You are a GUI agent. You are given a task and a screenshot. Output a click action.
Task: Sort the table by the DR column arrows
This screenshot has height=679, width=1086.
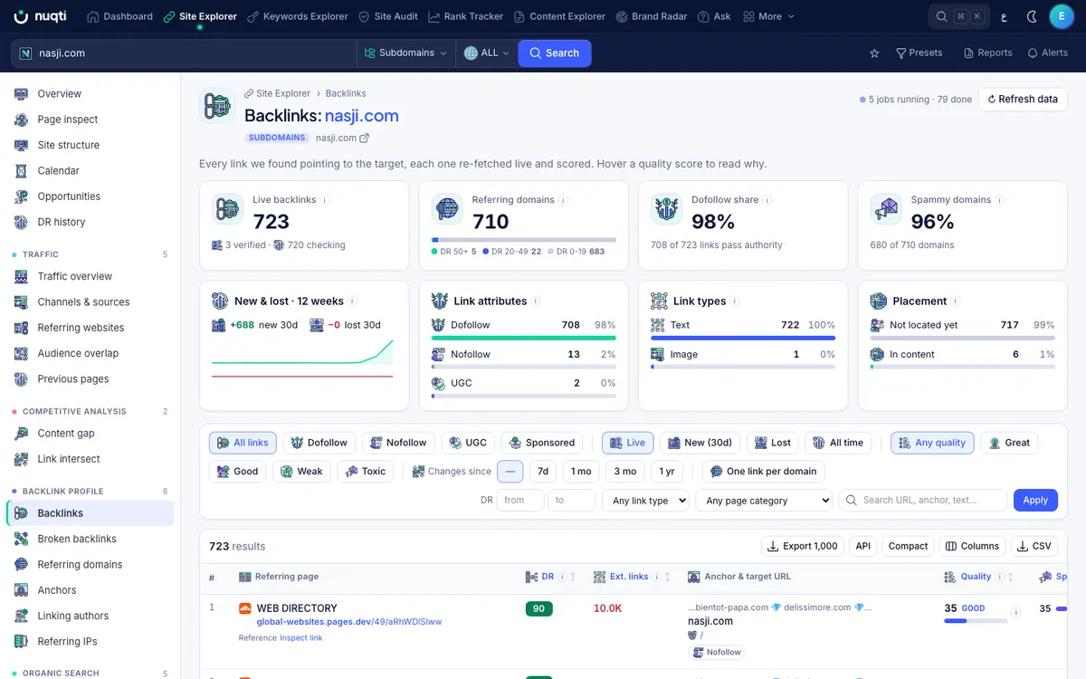tap(574, 577)
